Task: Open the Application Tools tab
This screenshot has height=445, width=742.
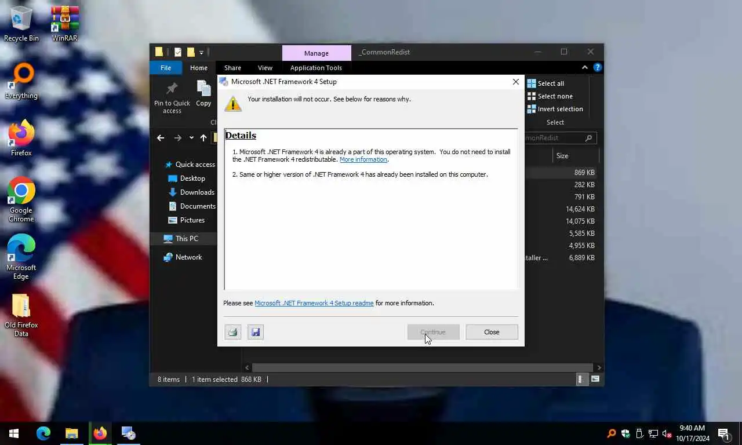Action: pos(316,68)
